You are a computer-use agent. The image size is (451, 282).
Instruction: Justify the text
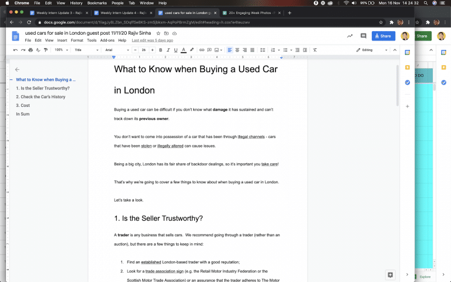click(x=253, y=50)
